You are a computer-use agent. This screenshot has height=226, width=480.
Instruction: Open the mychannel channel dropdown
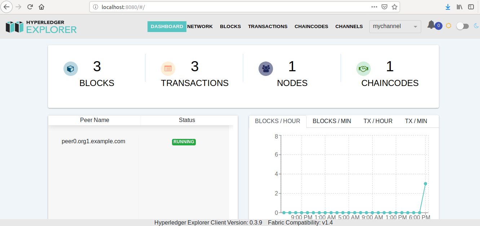click(395, 26)
